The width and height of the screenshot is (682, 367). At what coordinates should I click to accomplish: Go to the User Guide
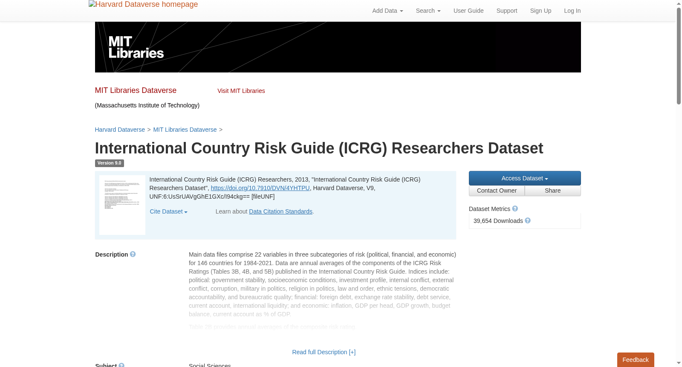pos(468,11)
